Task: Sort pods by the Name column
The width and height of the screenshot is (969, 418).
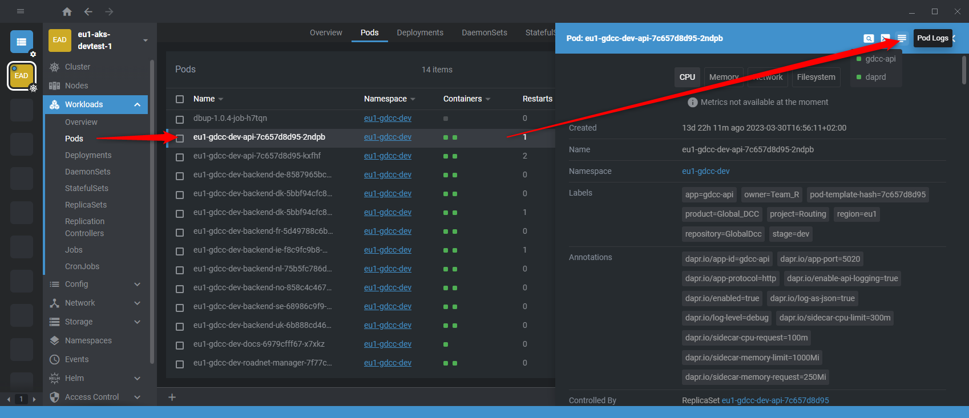Action: click(x=208, y=99)
